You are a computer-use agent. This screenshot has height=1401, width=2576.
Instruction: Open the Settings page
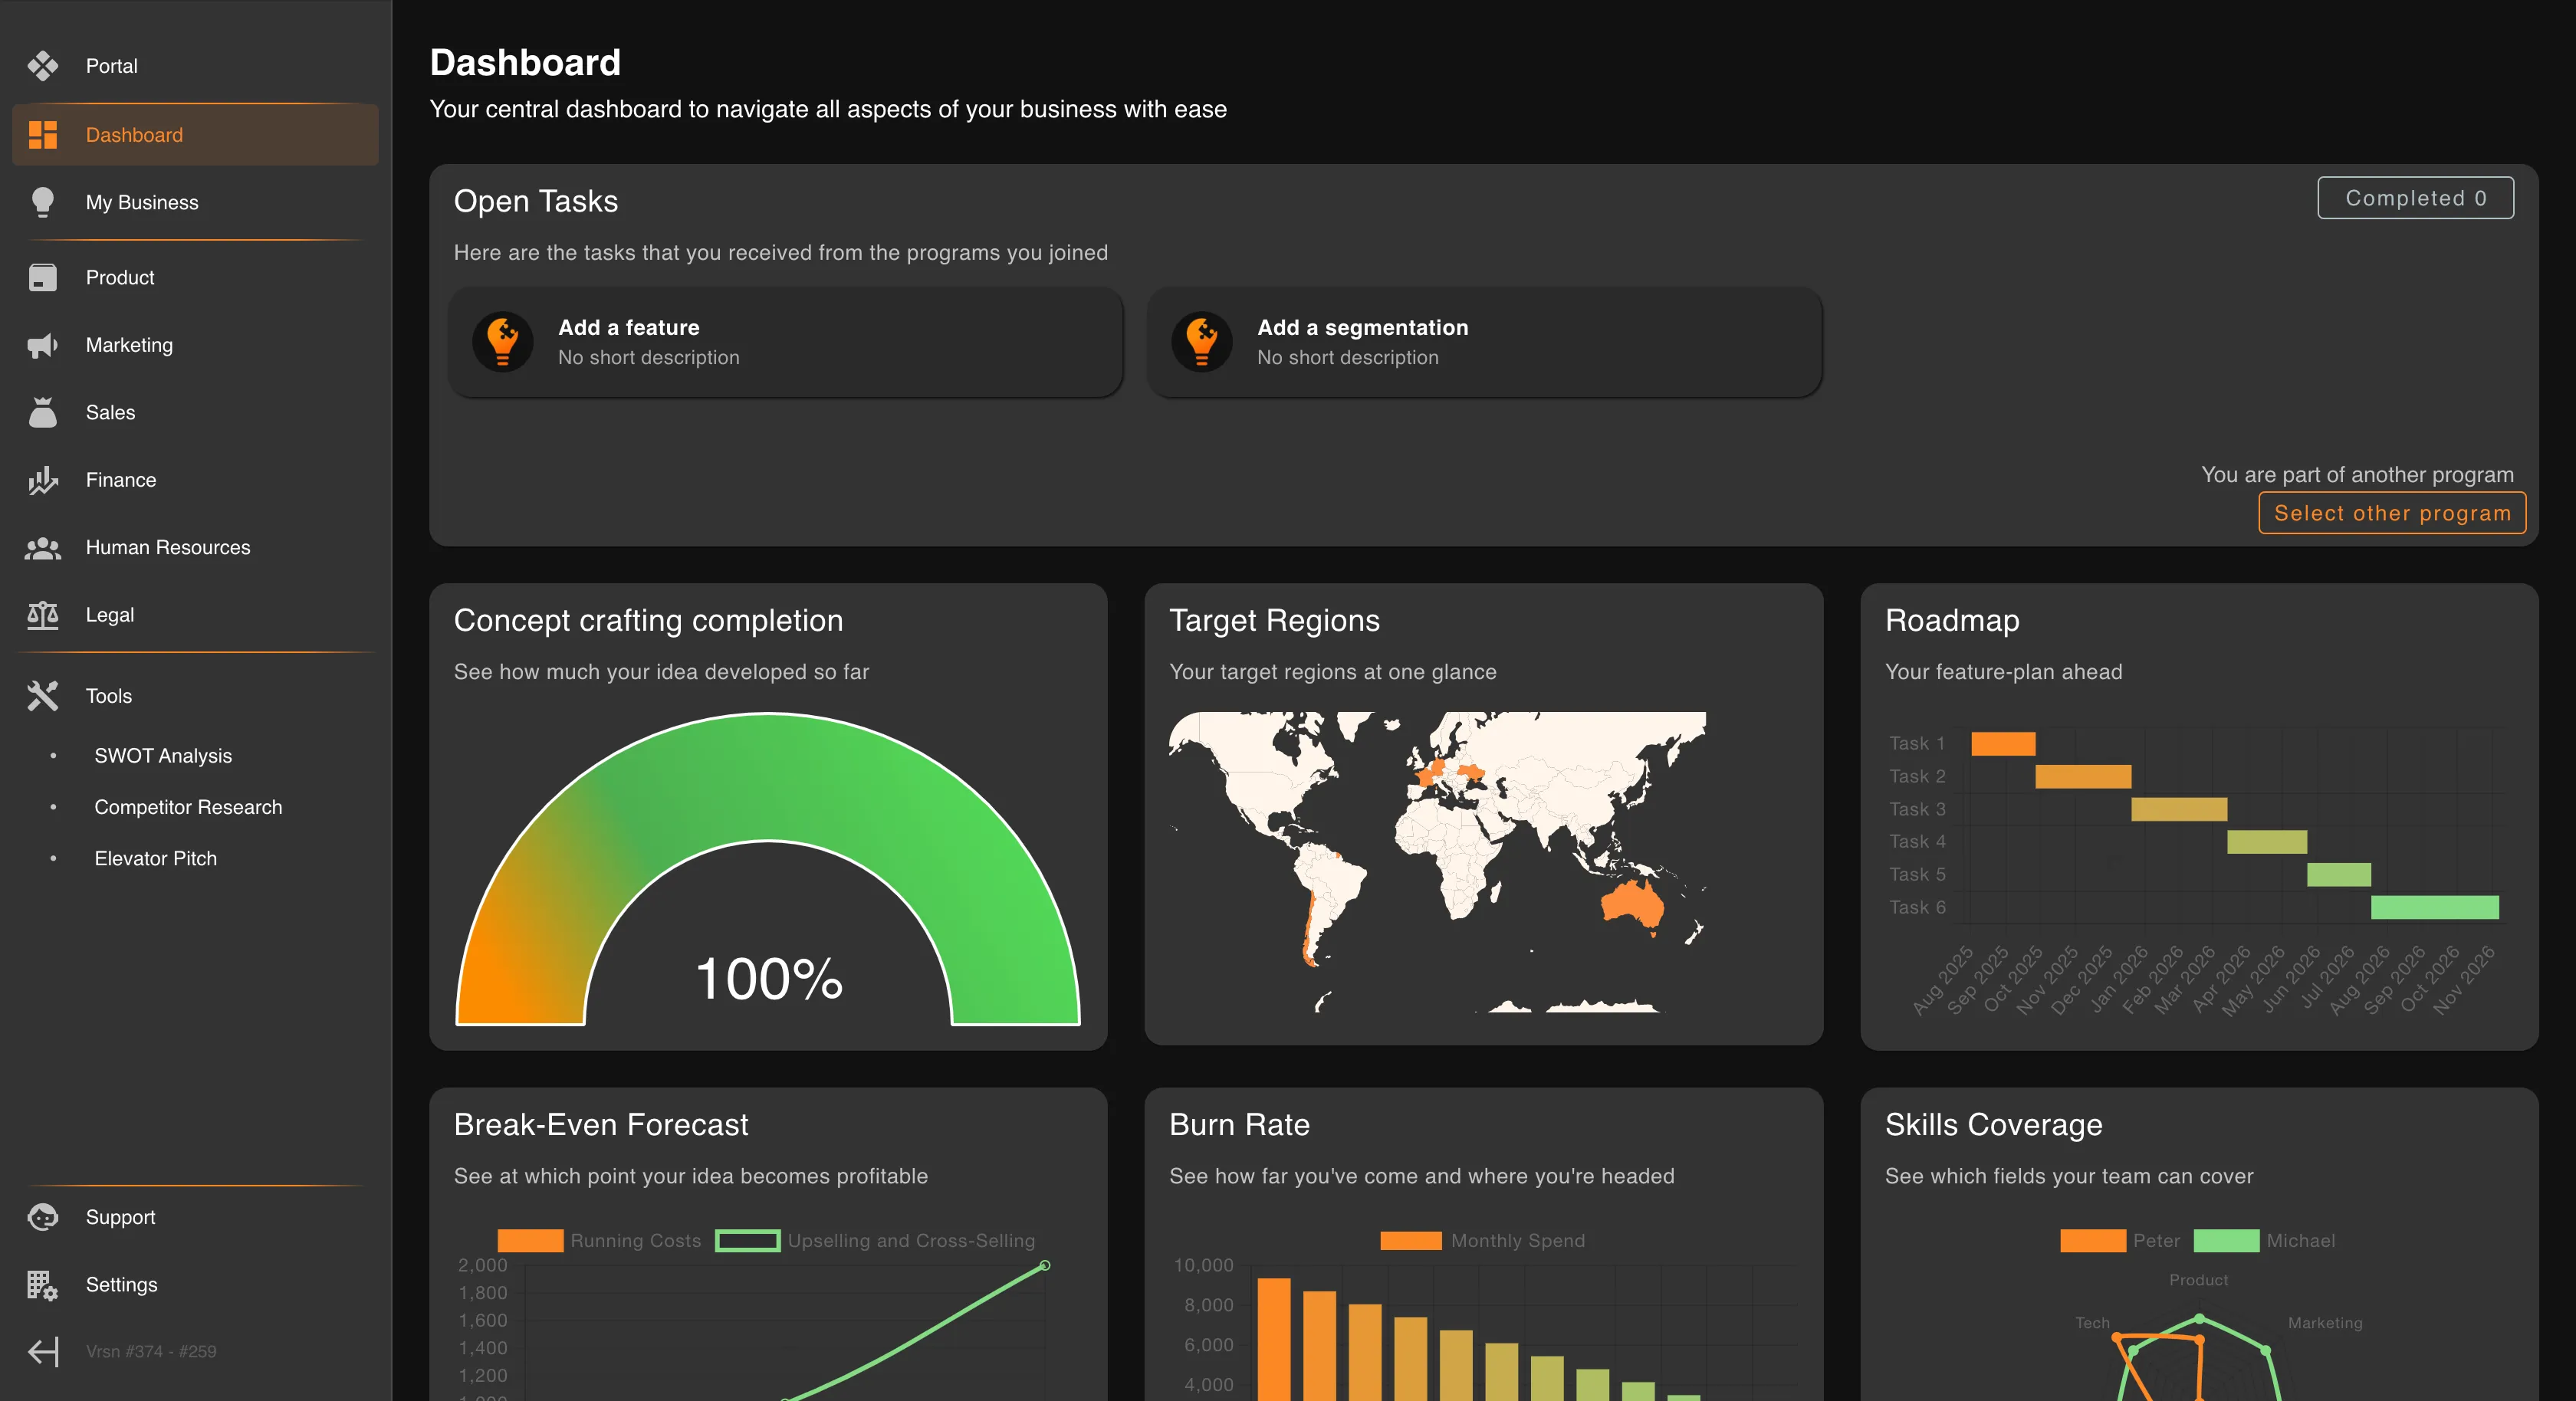[x=195, y=1285]
